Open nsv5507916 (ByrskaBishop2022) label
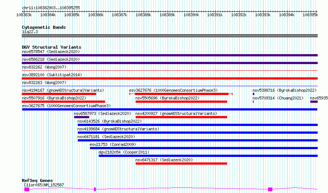Image resolution: width=328 pixels, height=193 pixels. (x=54, y=98)
